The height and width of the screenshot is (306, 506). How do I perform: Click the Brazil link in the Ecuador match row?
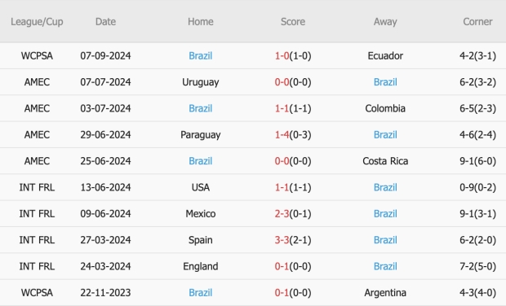[201, 55]
